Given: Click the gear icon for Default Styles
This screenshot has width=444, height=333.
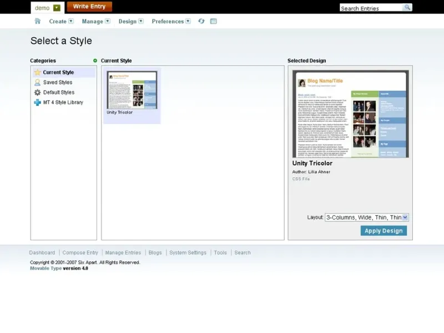Looking at the screenshot, I should click(37, 92).
